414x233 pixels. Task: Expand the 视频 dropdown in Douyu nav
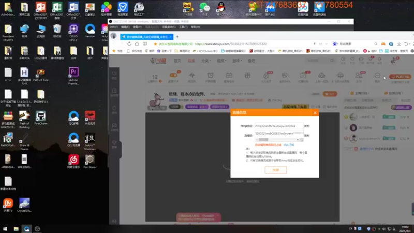221,61
